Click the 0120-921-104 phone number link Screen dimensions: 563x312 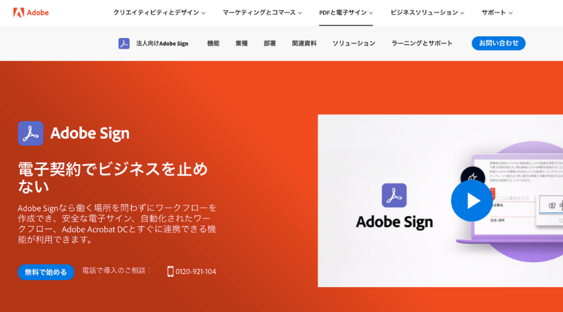pos(196,271)
